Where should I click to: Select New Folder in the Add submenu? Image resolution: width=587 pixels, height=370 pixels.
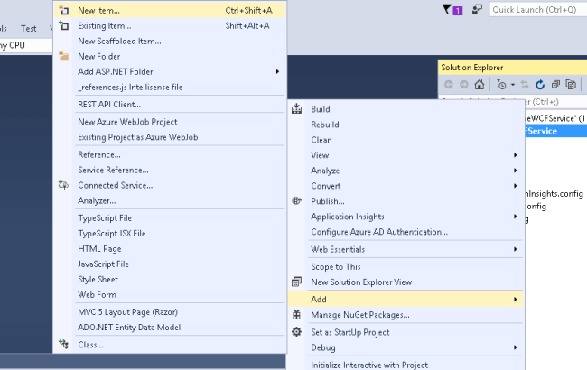[x=170, y=57]
